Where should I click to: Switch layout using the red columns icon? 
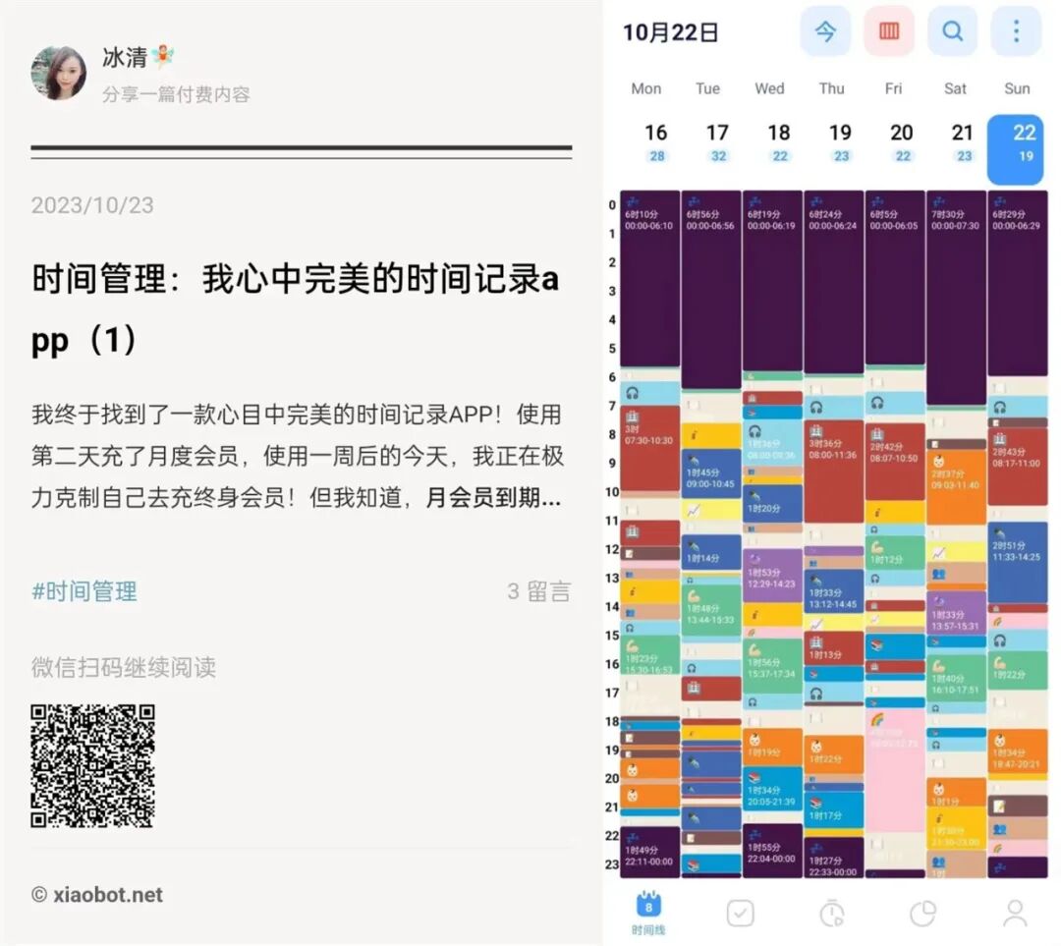tap(888, 31)
